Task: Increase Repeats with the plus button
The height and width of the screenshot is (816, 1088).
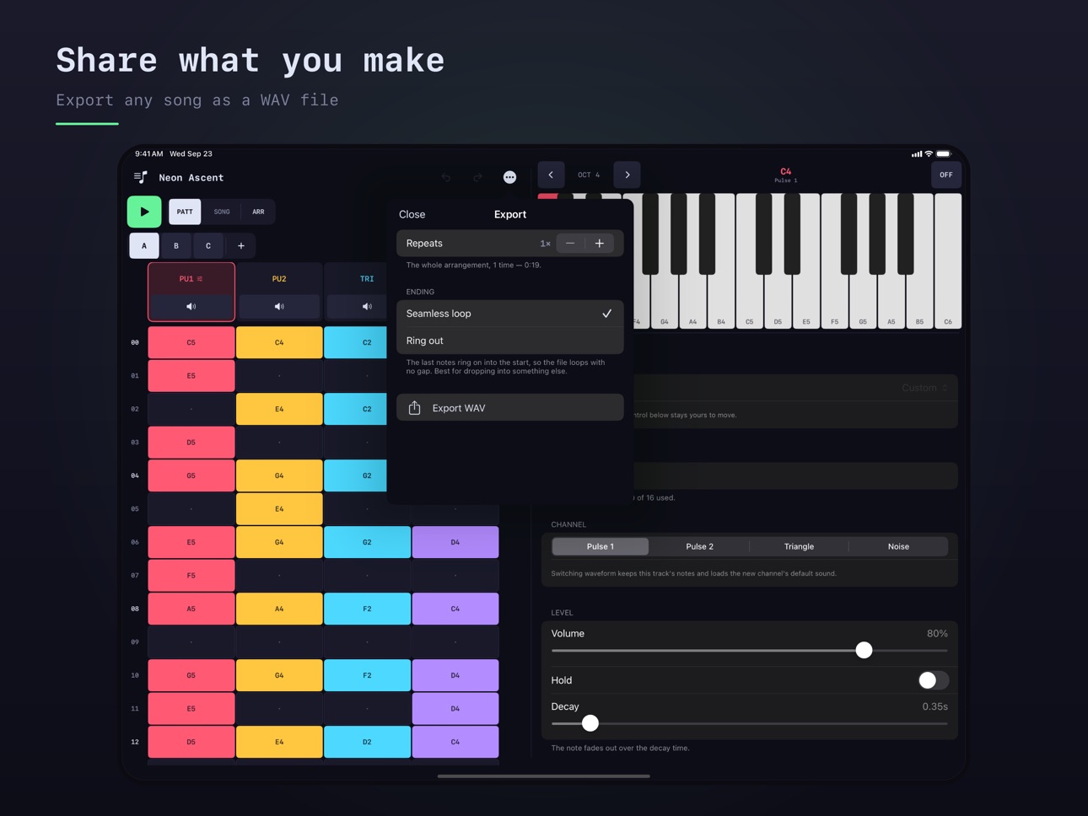Action: pos(600,244)
